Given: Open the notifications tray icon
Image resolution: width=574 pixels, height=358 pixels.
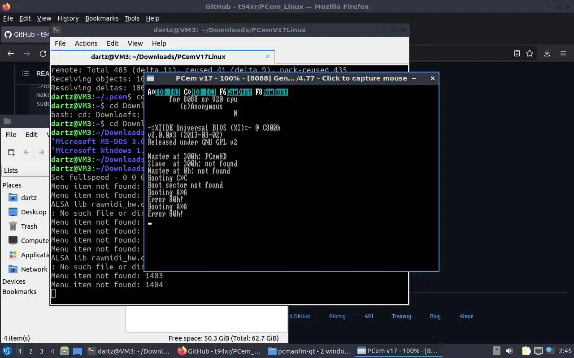Looking at the screenshot, I should point(550,351).
